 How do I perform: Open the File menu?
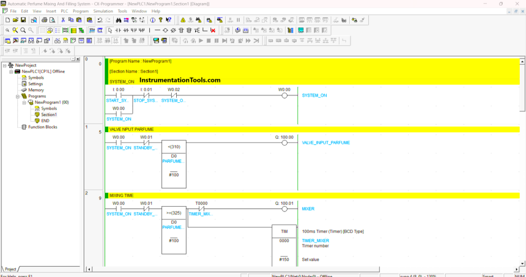point(13,11)
